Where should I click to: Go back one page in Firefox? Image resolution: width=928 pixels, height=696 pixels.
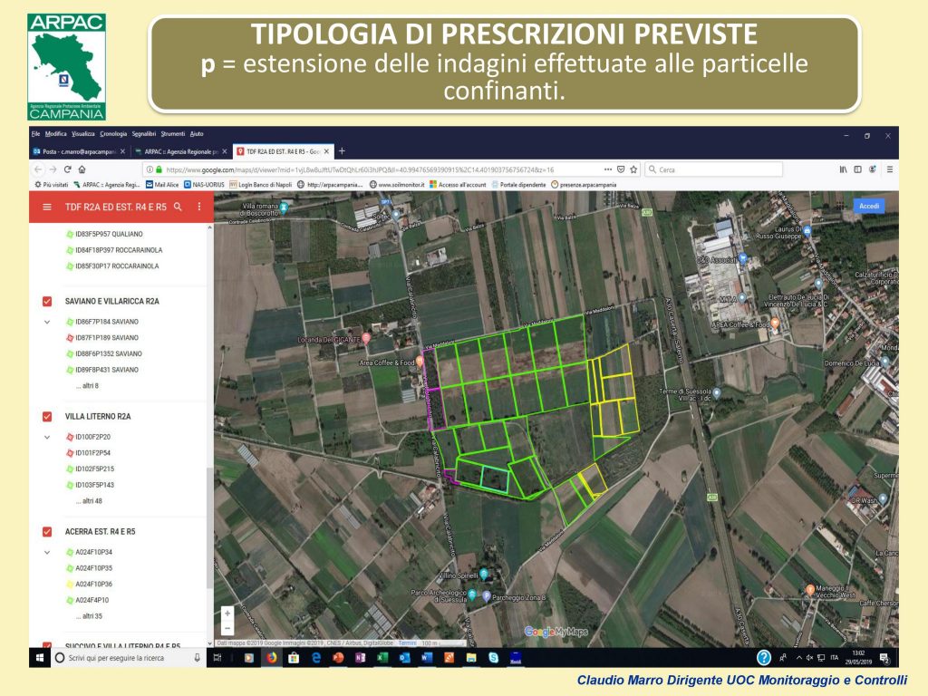(x=38, y=169)
